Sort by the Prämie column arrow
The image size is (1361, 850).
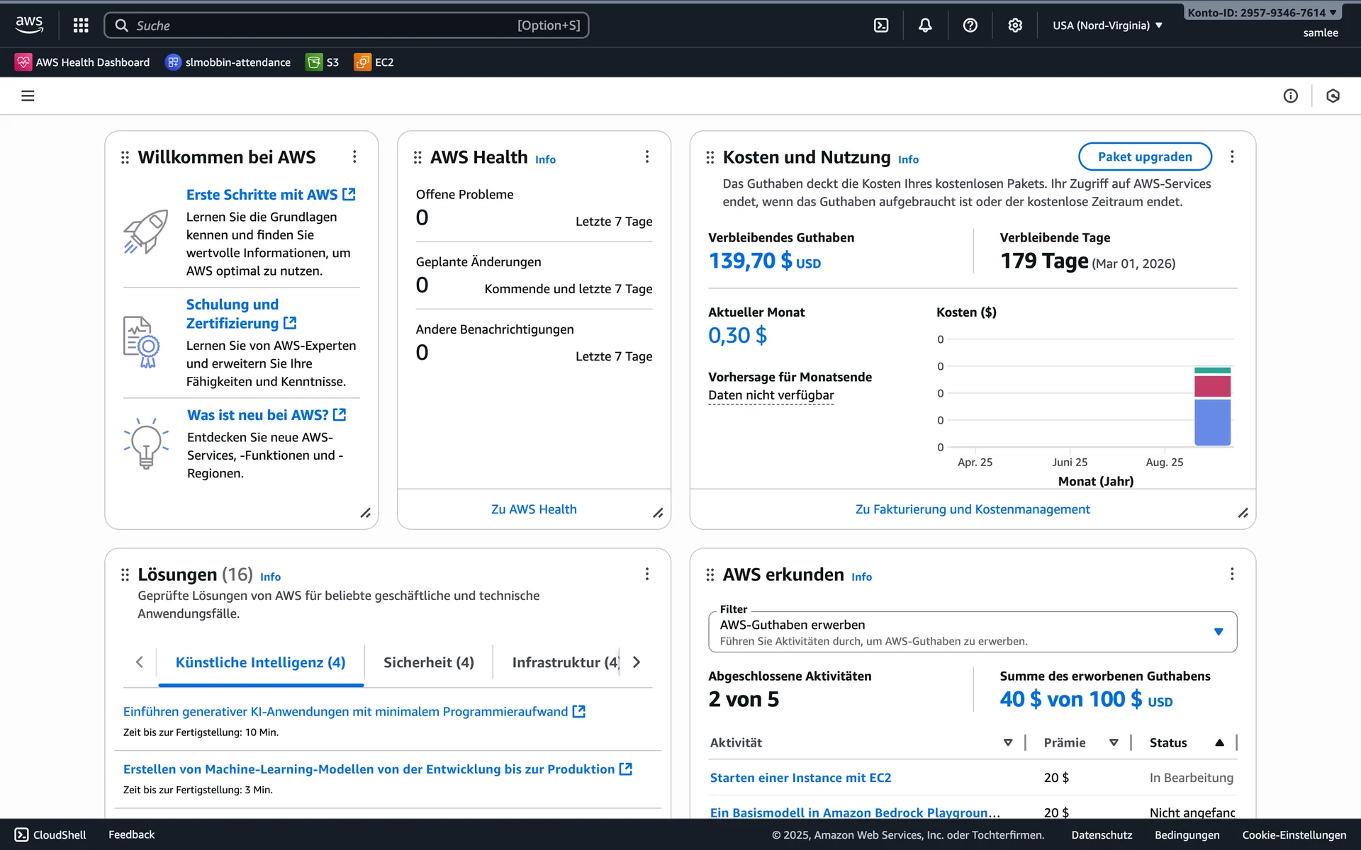(x=1113, y=742)
